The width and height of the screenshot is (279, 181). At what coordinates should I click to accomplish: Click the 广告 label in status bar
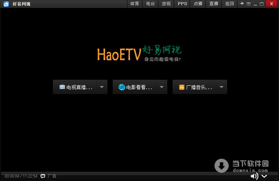(x=52, y=176)
